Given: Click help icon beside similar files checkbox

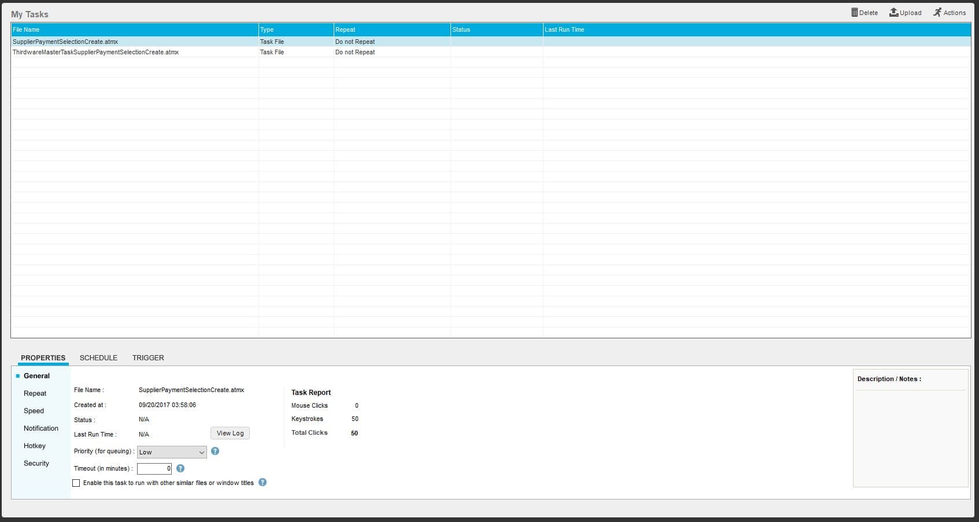Looking at the screenshot, I should pos(263,482).
